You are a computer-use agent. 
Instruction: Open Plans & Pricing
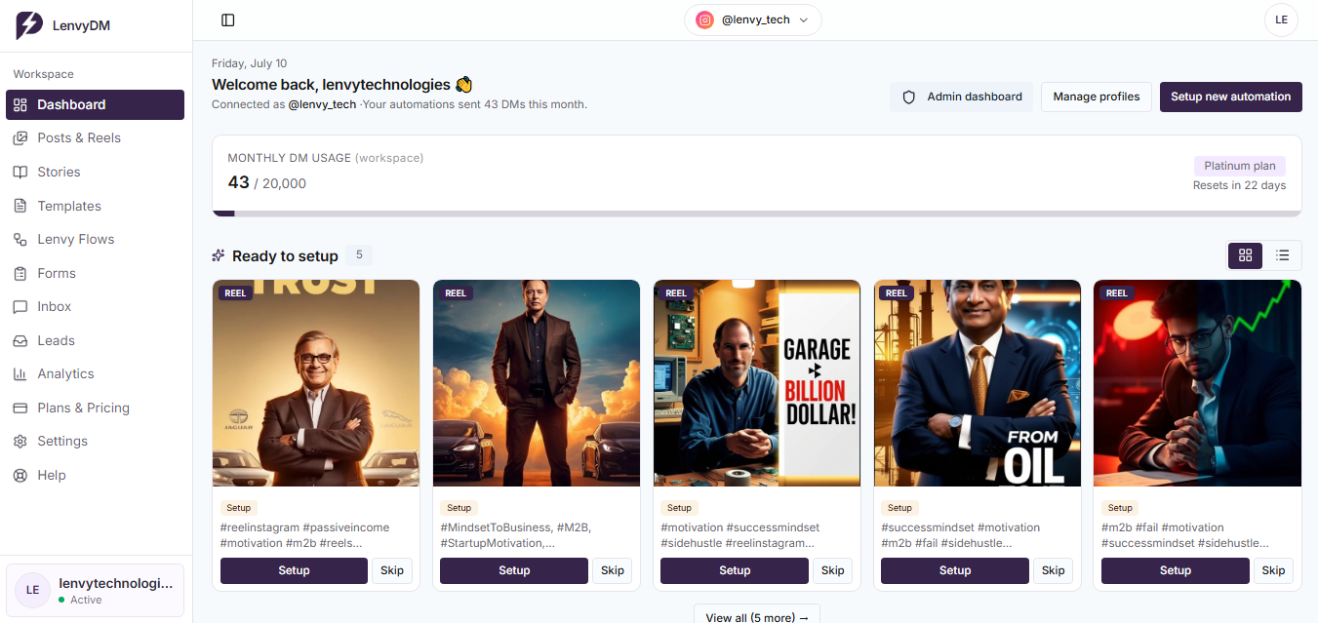pos(95,408)
